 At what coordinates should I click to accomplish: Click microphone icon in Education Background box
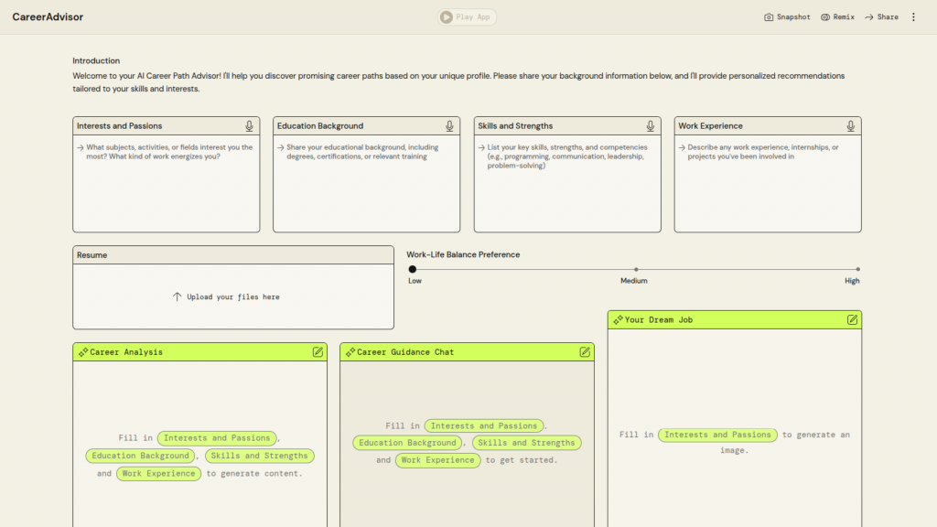click(449, 126)
